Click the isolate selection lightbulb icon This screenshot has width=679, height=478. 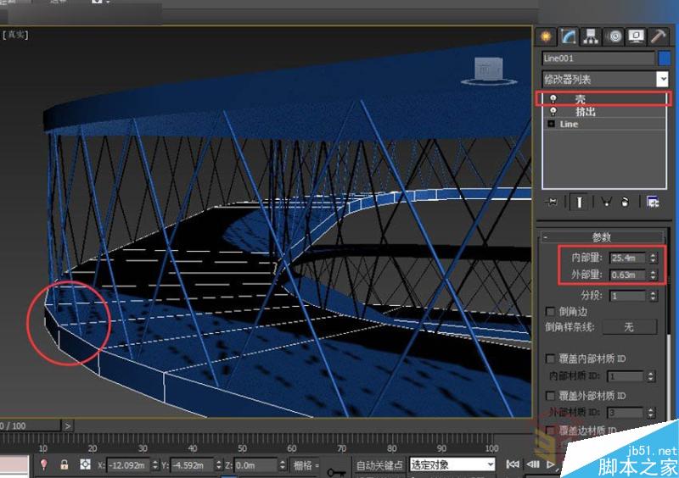click(43, 465)
